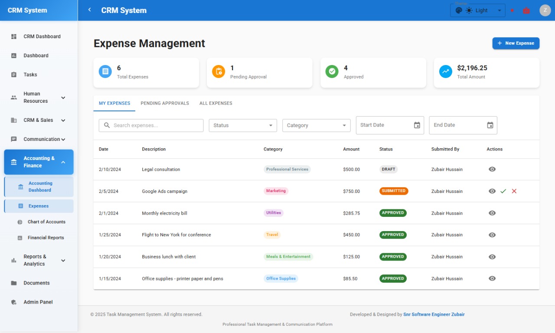555x333 pixels.
Task: Click the Pending Approval card icon
Action: 219,72
